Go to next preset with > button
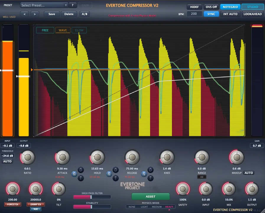Viewport: 265px width, 213px height. pyautogui.click(x=35, y=14)
